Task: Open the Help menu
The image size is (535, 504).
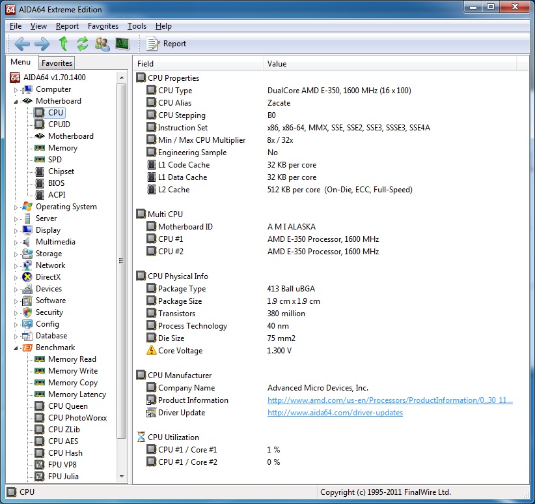Action: pyautogui.click(x=163, y=26)
